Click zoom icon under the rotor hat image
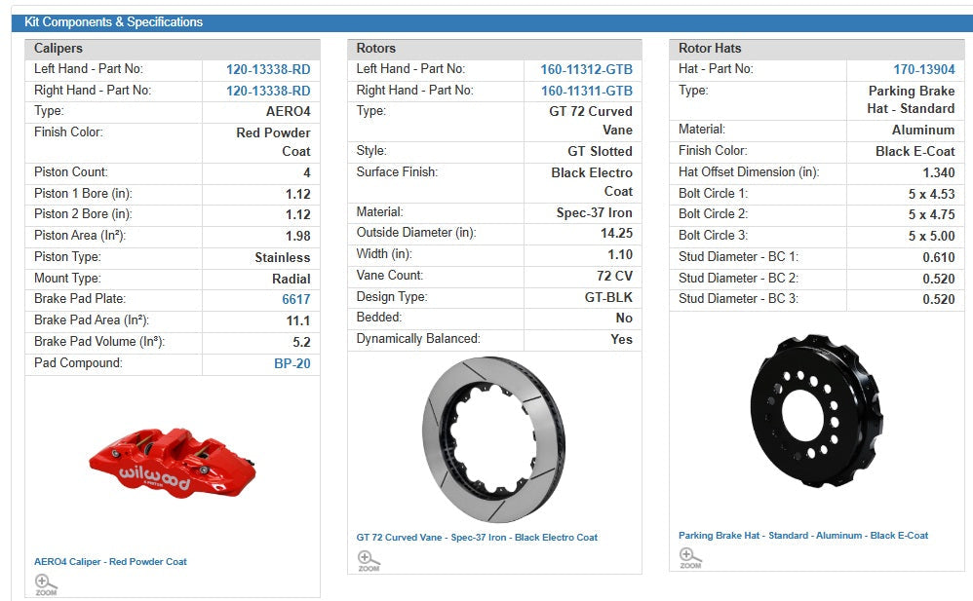Viewport: 973px width, 601px height. coord(690,558)
